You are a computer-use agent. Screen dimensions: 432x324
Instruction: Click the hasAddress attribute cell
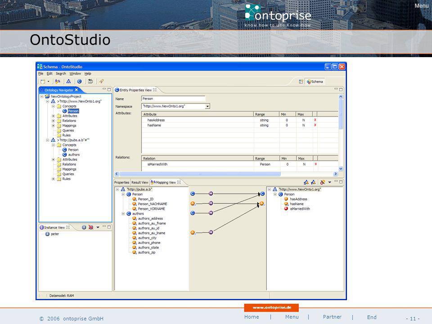pyautogui.click(x=198, y=120)
